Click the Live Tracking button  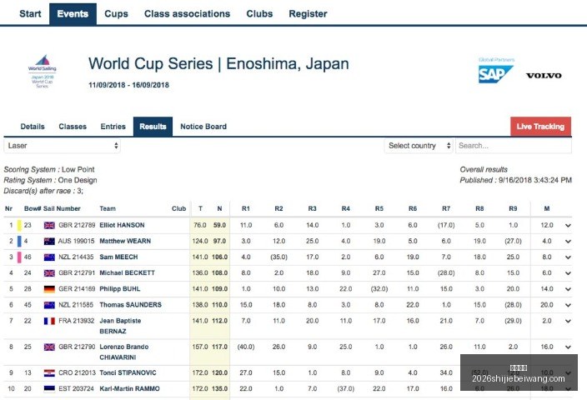pyautogui.click(x=540, y=127)
